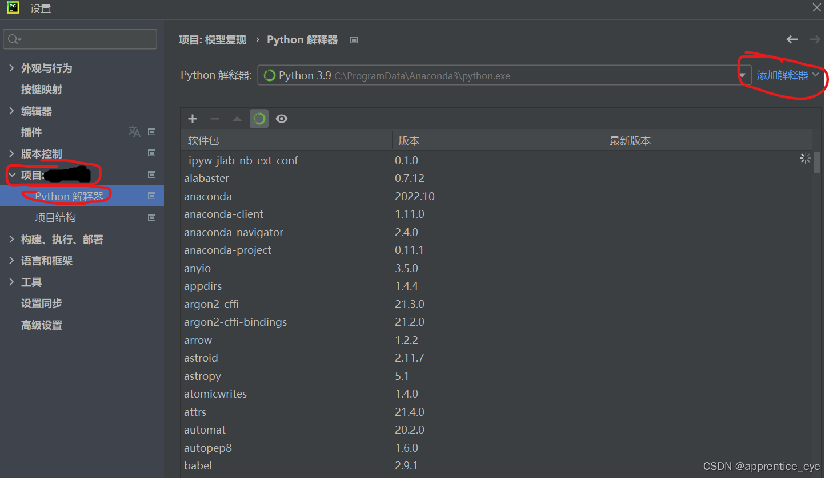Screen dimensions: 829x478
Task: Click the settings search input field
Action: 80,39
